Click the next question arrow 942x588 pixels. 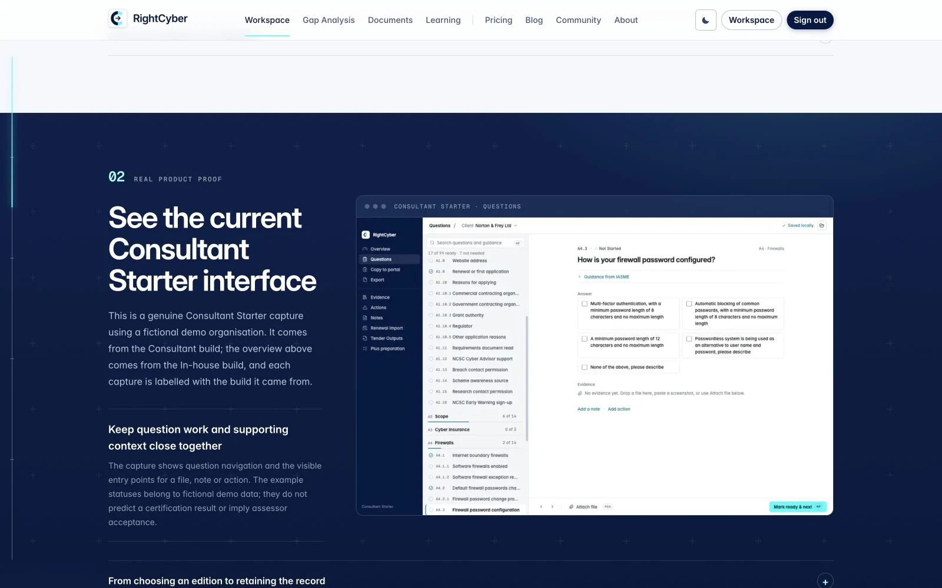tap(552, 506)
